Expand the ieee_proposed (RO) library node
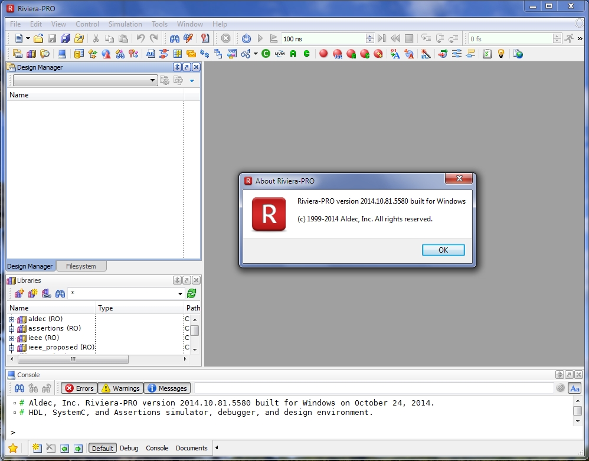This screenshot has width=589, height=461. 12,348
